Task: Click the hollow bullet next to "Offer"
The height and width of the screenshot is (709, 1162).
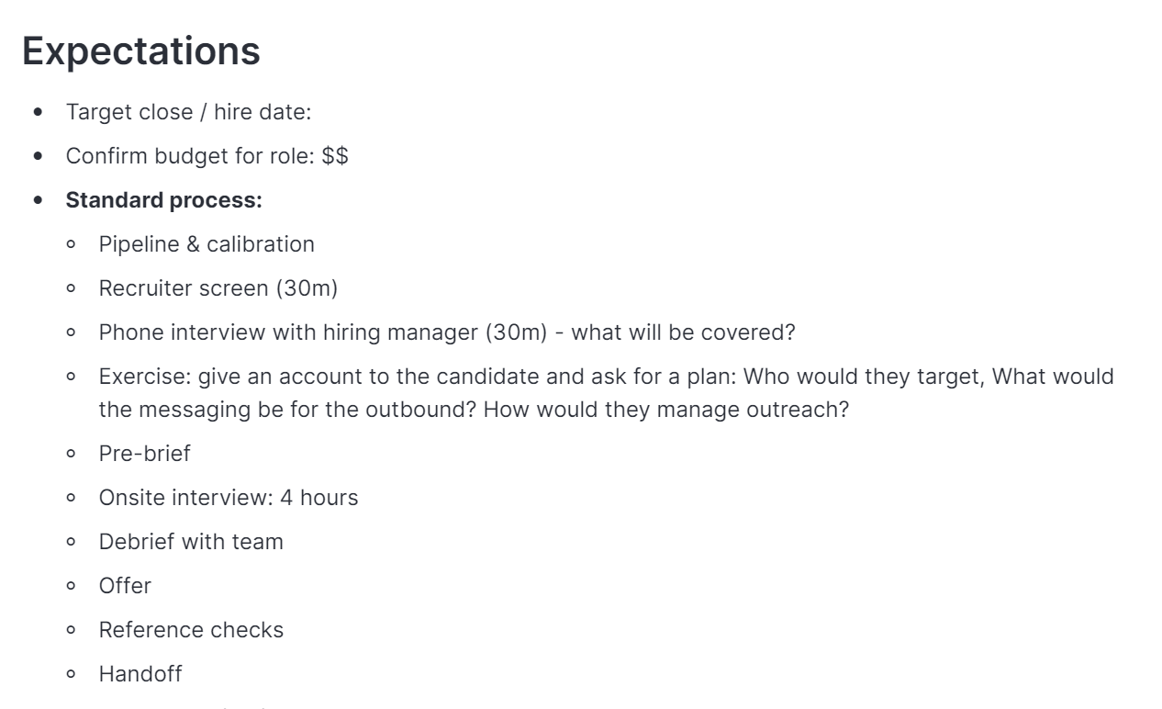Action: (72, 586)
